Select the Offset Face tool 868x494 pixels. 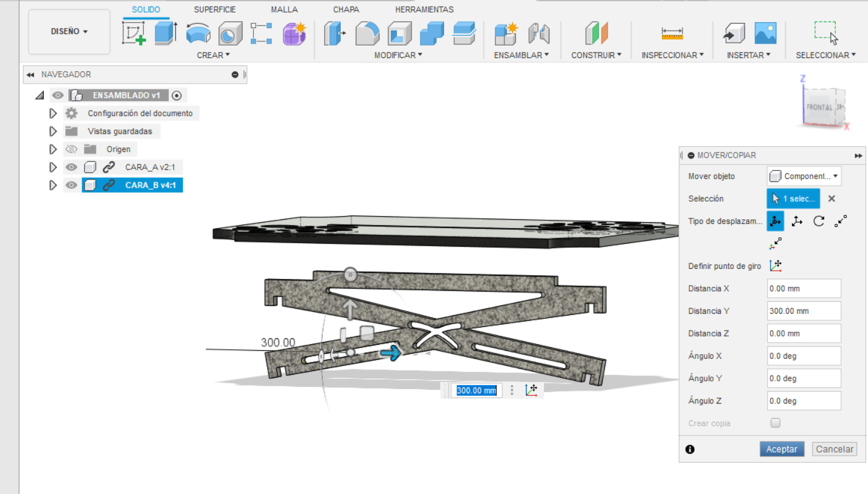tap(464, 34)
